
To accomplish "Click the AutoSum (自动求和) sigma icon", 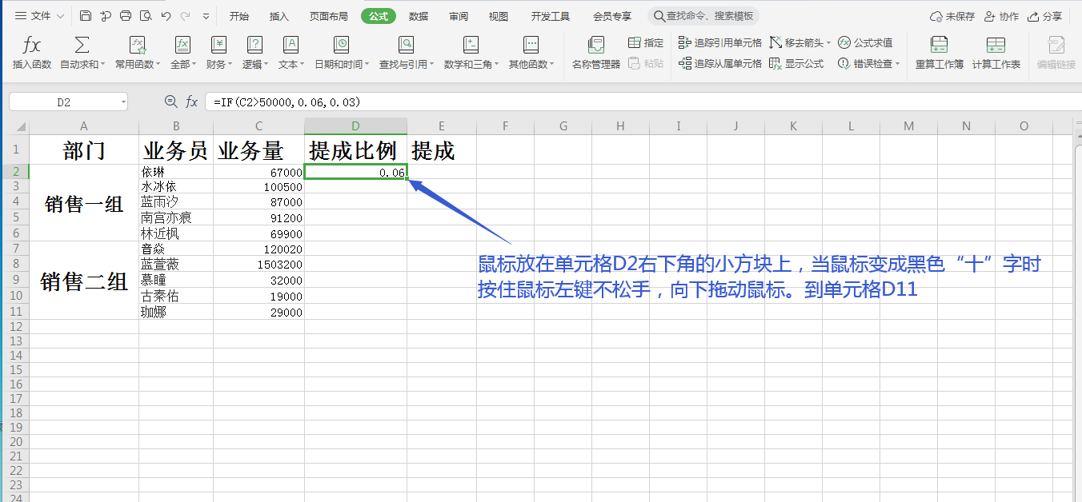I will 82,45.
